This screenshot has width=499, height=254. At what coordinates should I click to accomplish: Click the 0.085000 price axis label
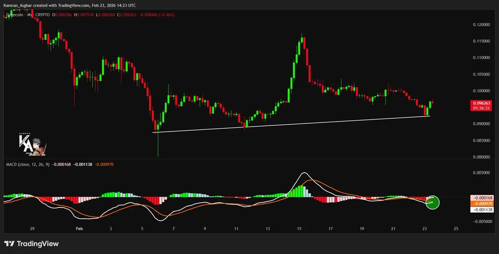[x=482, y=141]
